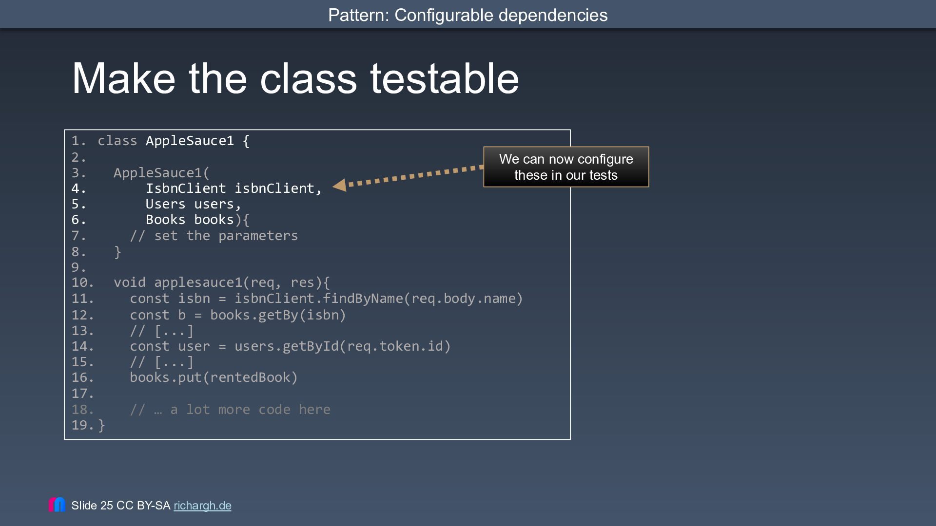Click the users.getById call on line 14
The image size is (936, 526).
click(x=343, y=346)
